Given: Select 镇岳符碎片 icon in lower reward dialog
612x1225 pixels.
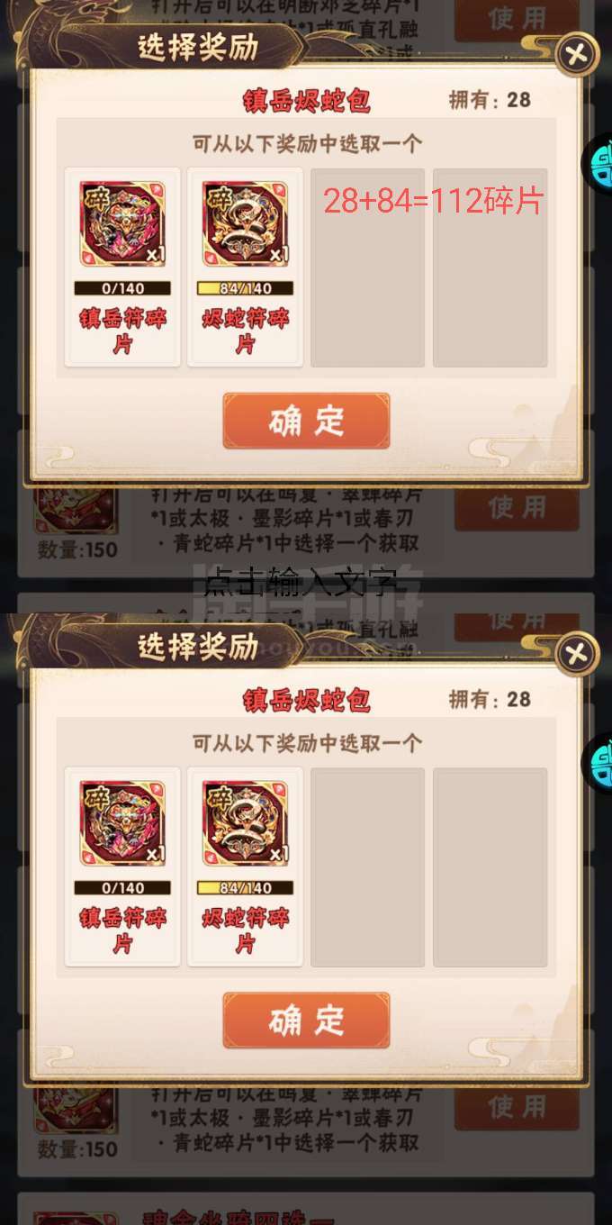Looking at the screenshot, I should (122, 824).
